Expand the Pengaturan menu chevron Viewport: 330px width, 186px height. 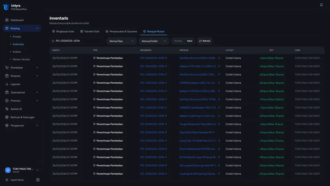(x=37, y=125)
